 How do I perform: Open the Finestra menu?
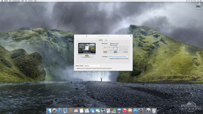point(30,1)
